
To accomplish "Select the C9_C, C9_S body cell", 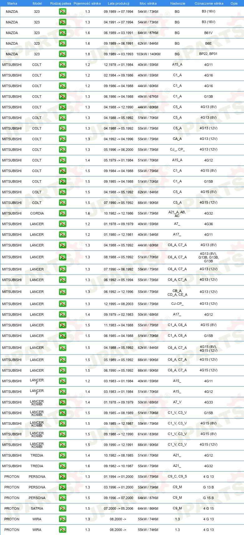I will (177, 477).
